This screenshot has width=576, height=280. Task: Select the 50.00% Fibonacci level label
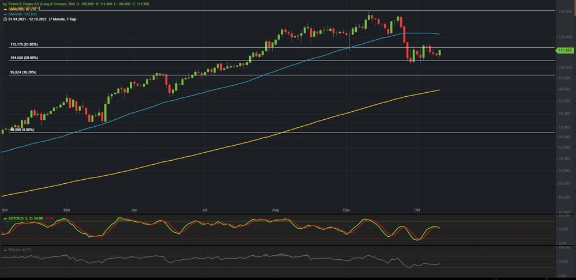coord(24,58)
